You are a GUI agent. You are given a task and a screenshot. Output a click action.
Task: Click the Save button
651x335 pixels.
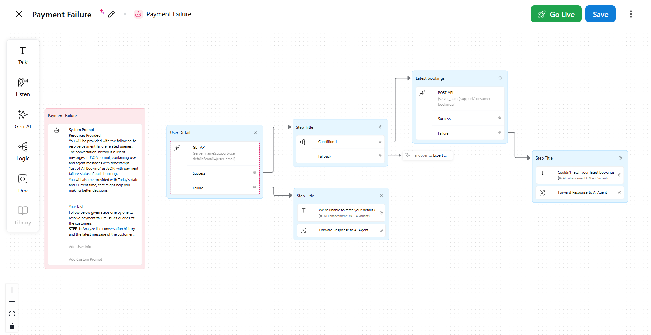coord(600,14)
